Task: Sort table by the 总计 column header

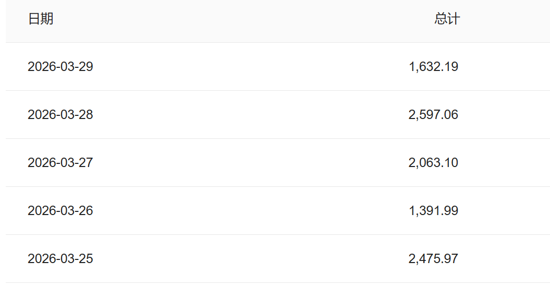Action: (x=447, y=19)
